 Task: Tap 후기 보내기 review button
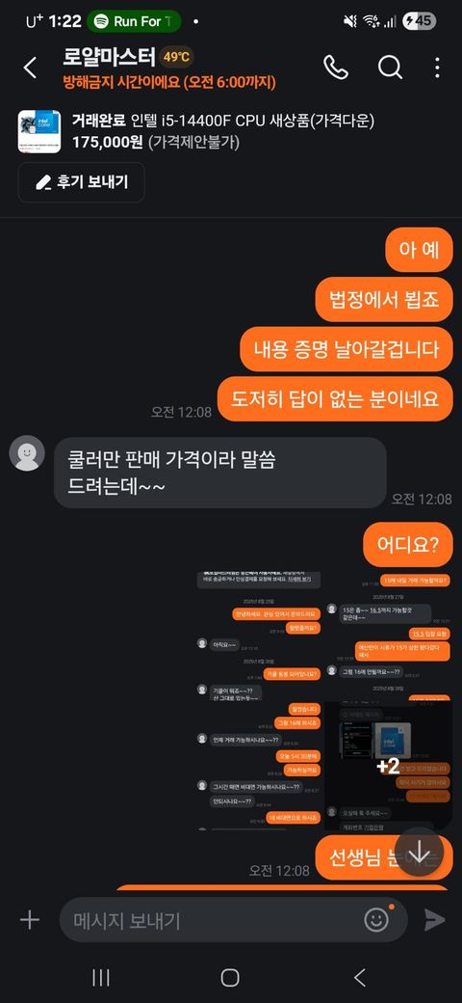[82, 182]
